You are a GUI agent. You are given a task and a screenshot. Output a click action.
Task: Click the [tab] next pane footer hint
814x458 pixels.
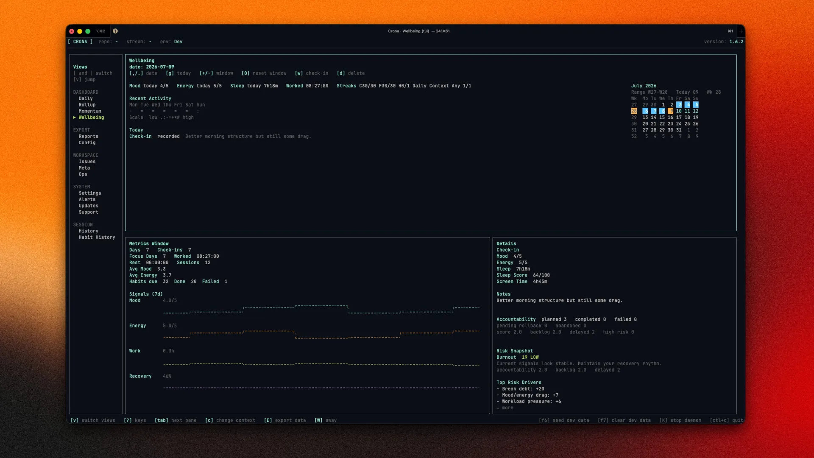point(176,421)
